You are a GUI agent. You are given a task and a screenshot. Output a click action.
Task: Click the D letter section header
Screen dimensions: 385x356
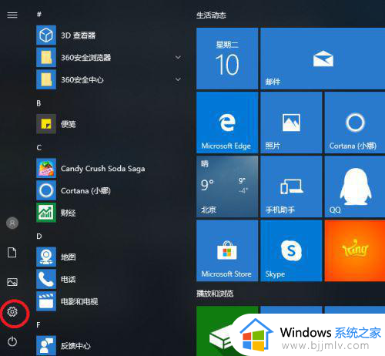pos(39,237)
